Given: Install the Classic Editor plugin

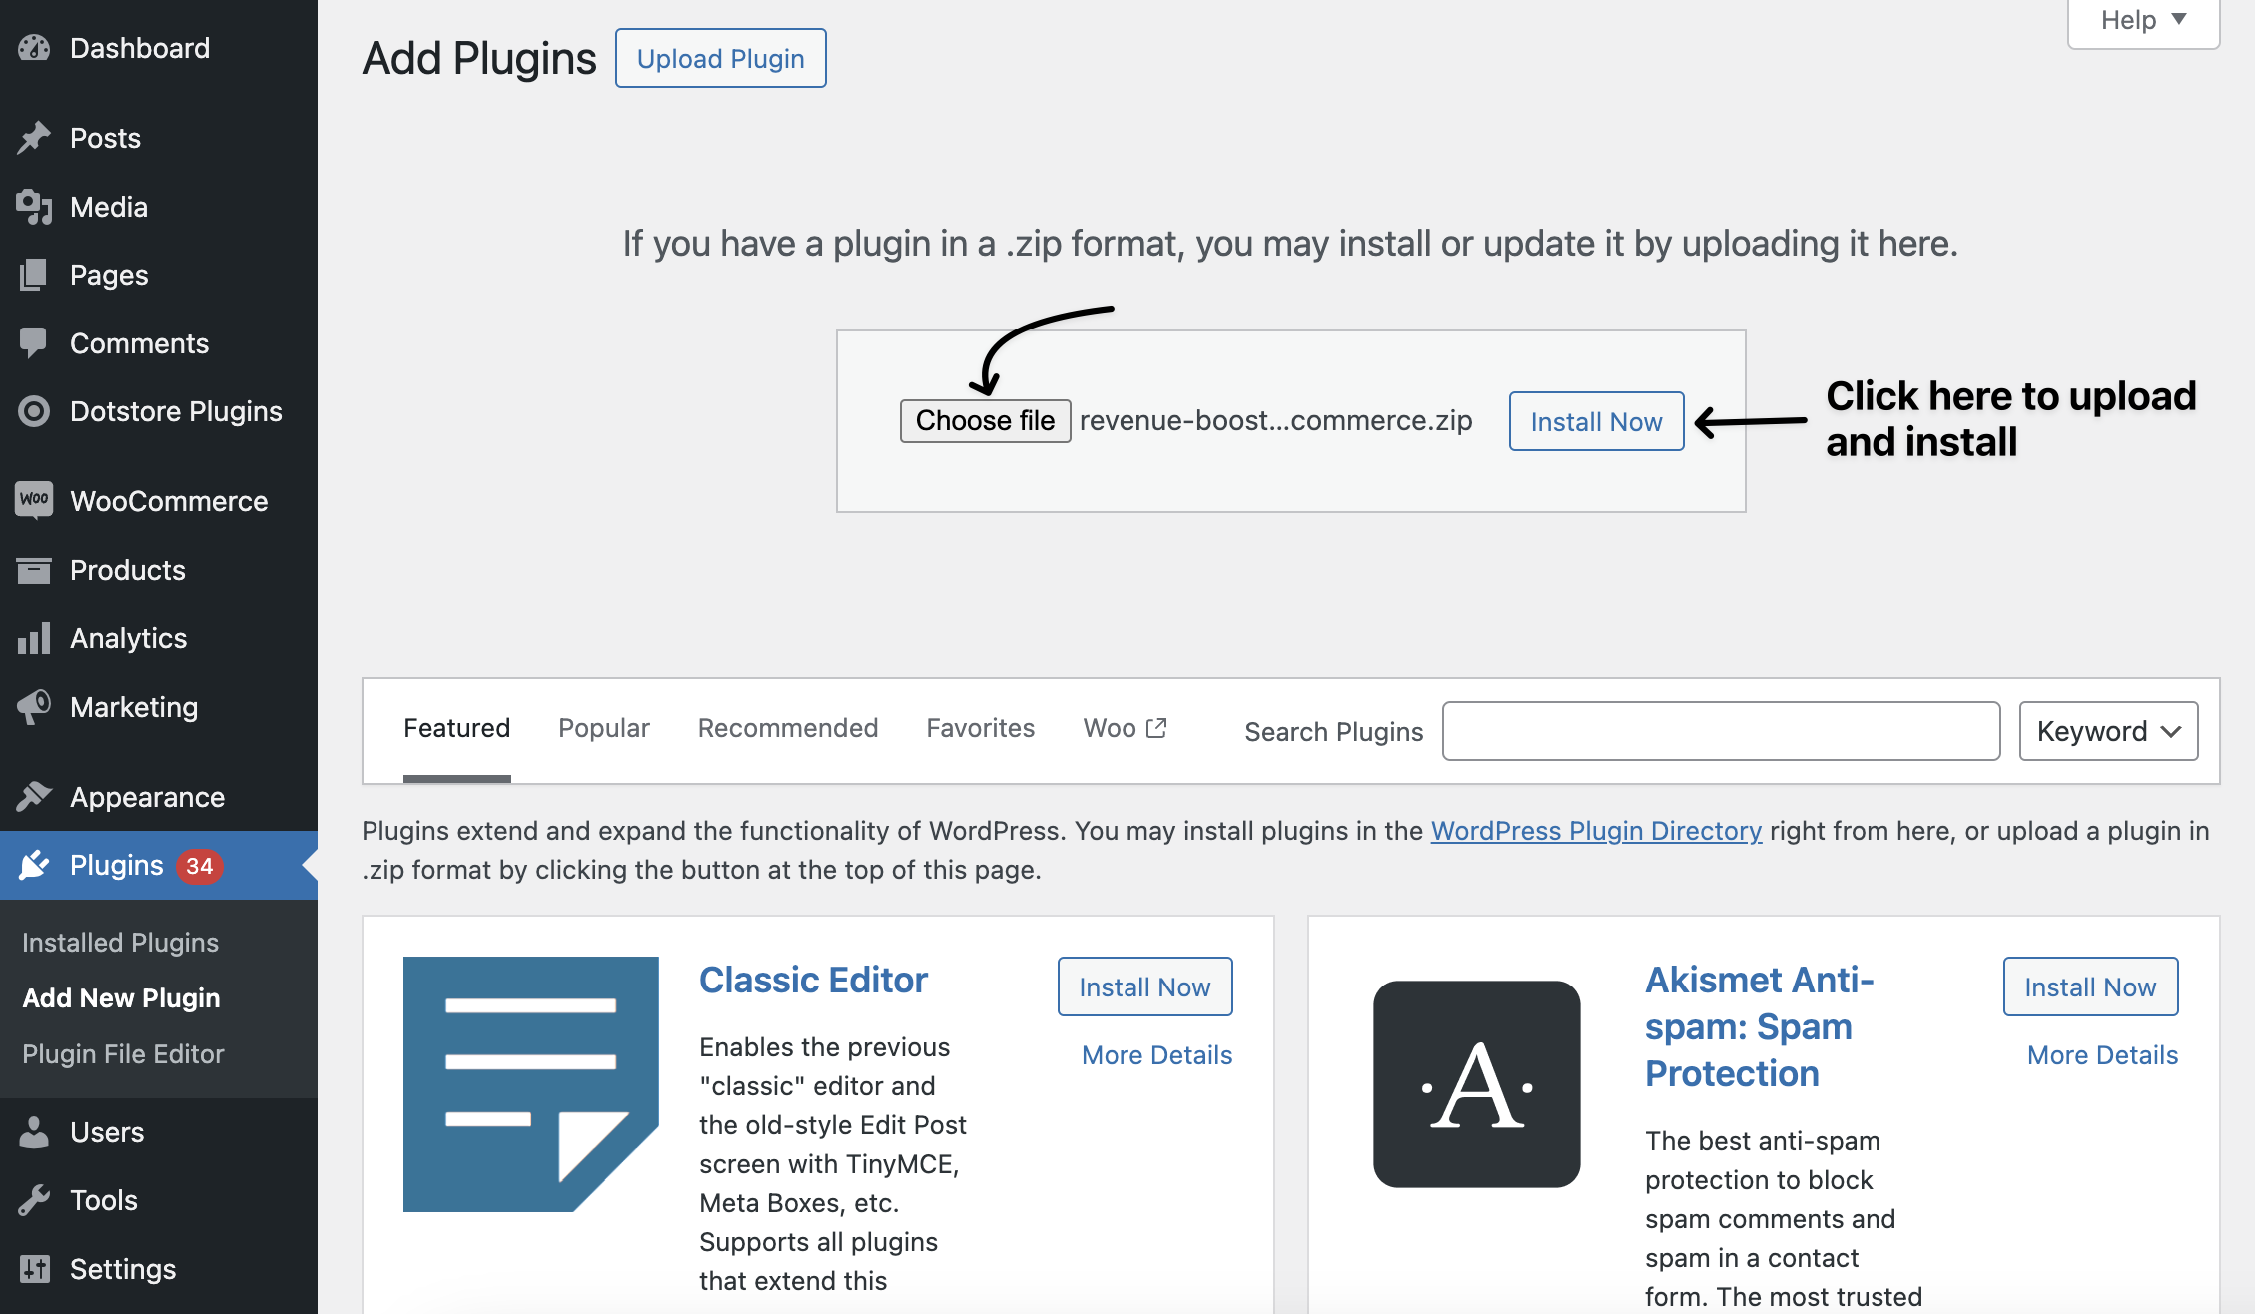Looking at the screenshot, I should pyautogui.click(x=1144, y=986).
